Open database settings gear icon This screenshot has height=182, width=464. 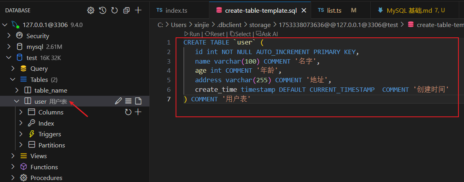91,10
